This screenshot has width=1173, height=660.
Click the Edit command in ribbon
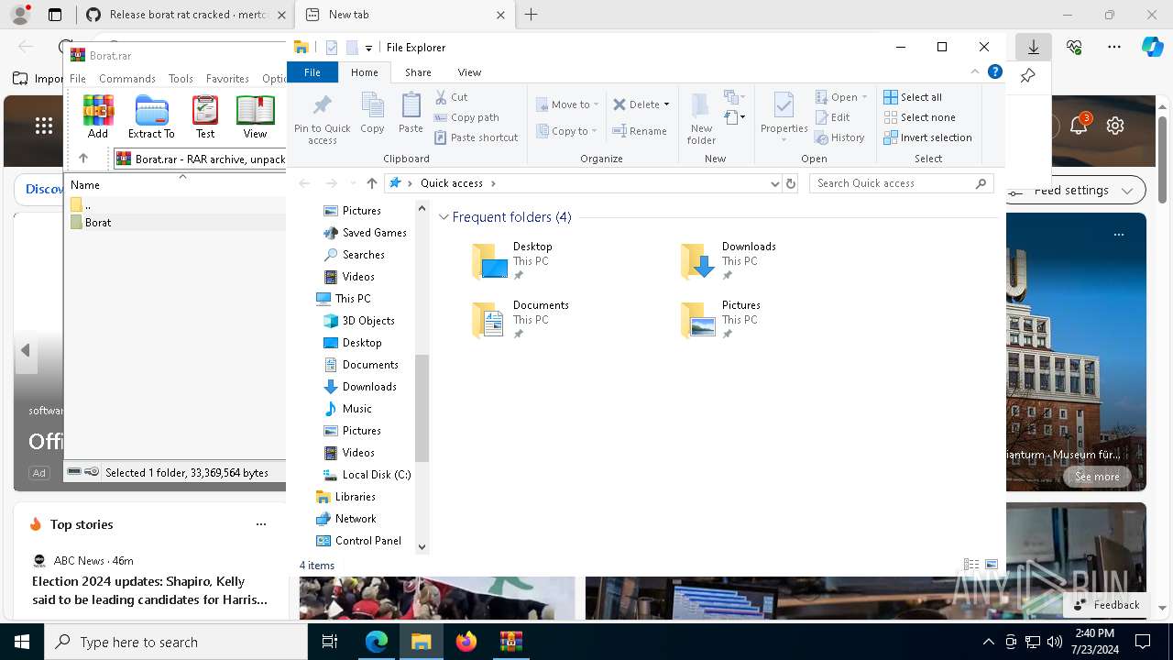point(833,117)
